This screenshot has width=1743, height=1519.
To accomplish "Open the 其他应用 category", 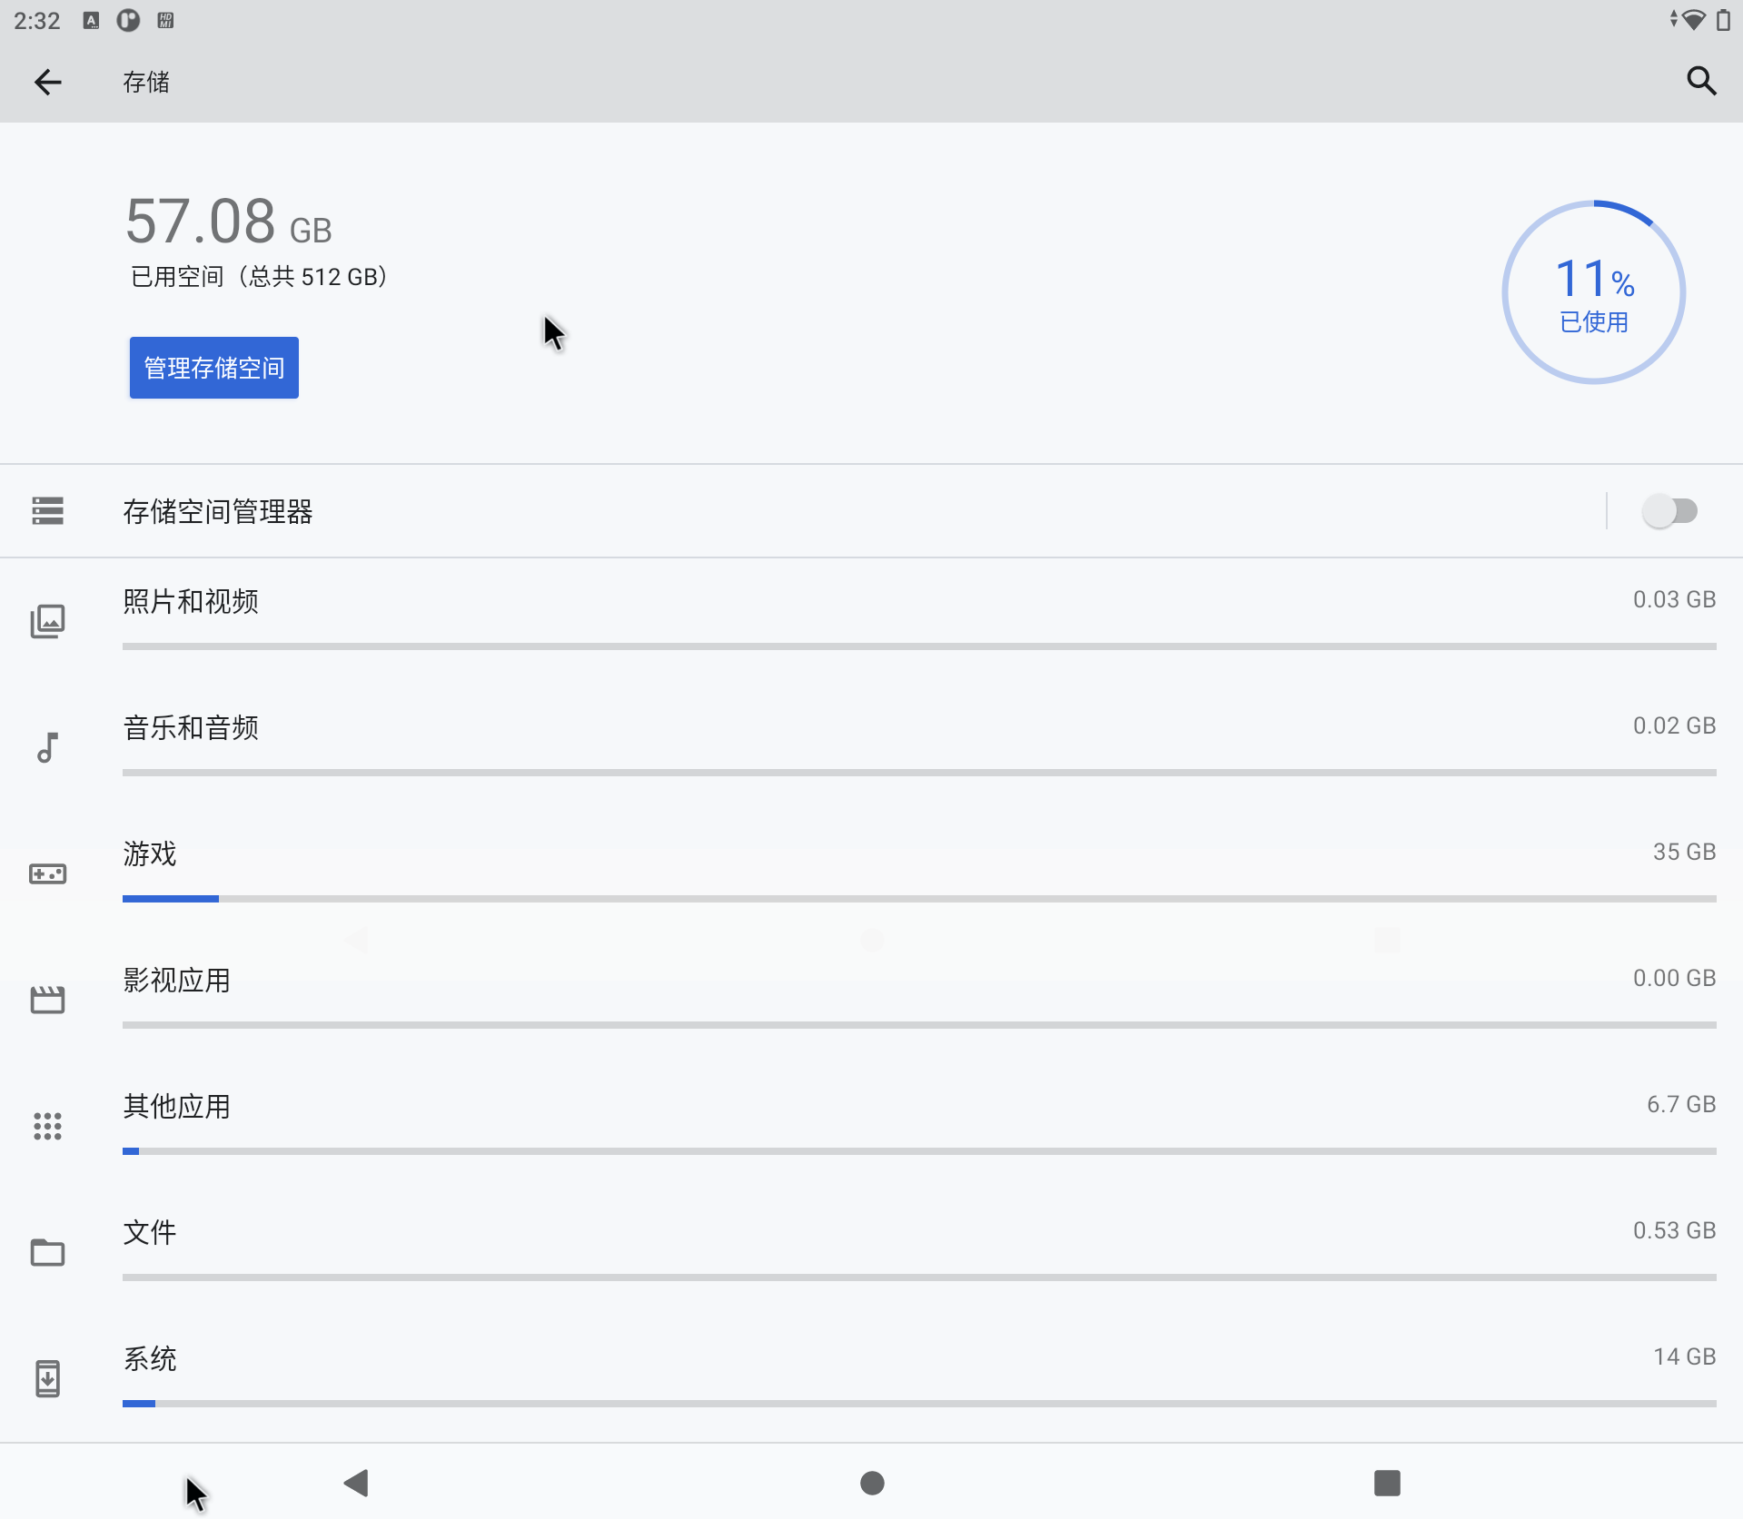I will point(871,1127).
